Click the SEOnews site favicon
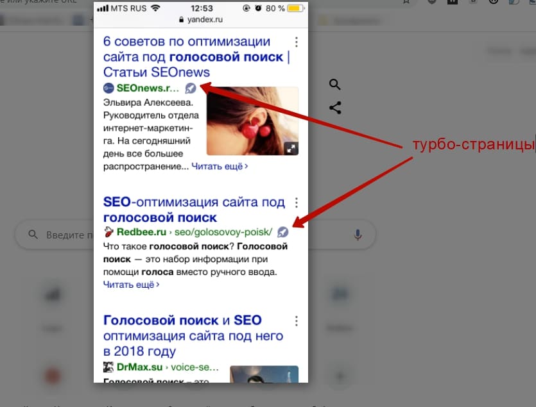536x407 pixels. [108, 88]
